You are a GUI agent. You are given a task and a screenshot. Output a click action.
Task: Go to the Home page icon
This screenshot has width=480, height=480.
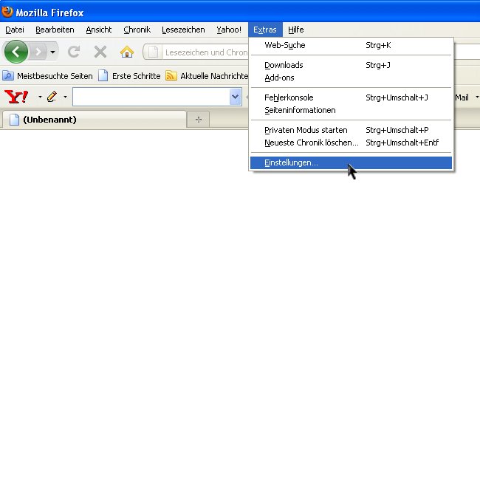[x=127, y=52]
